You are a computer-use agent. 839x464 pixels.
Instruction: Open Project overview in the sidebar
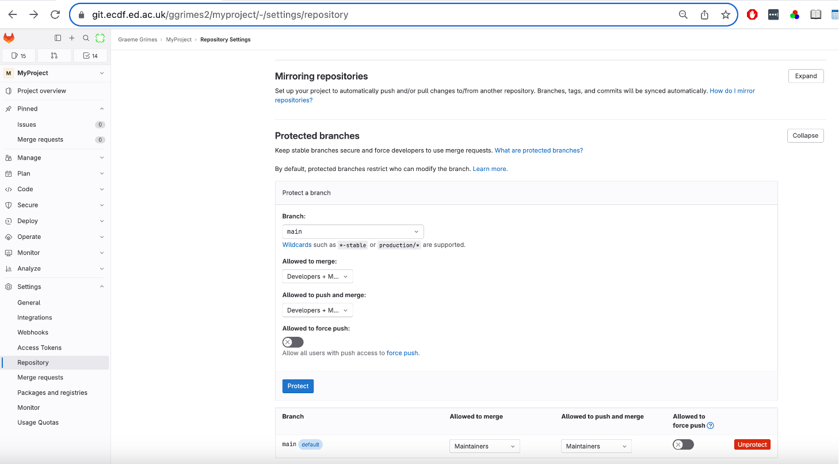click(x=55, y=91)
